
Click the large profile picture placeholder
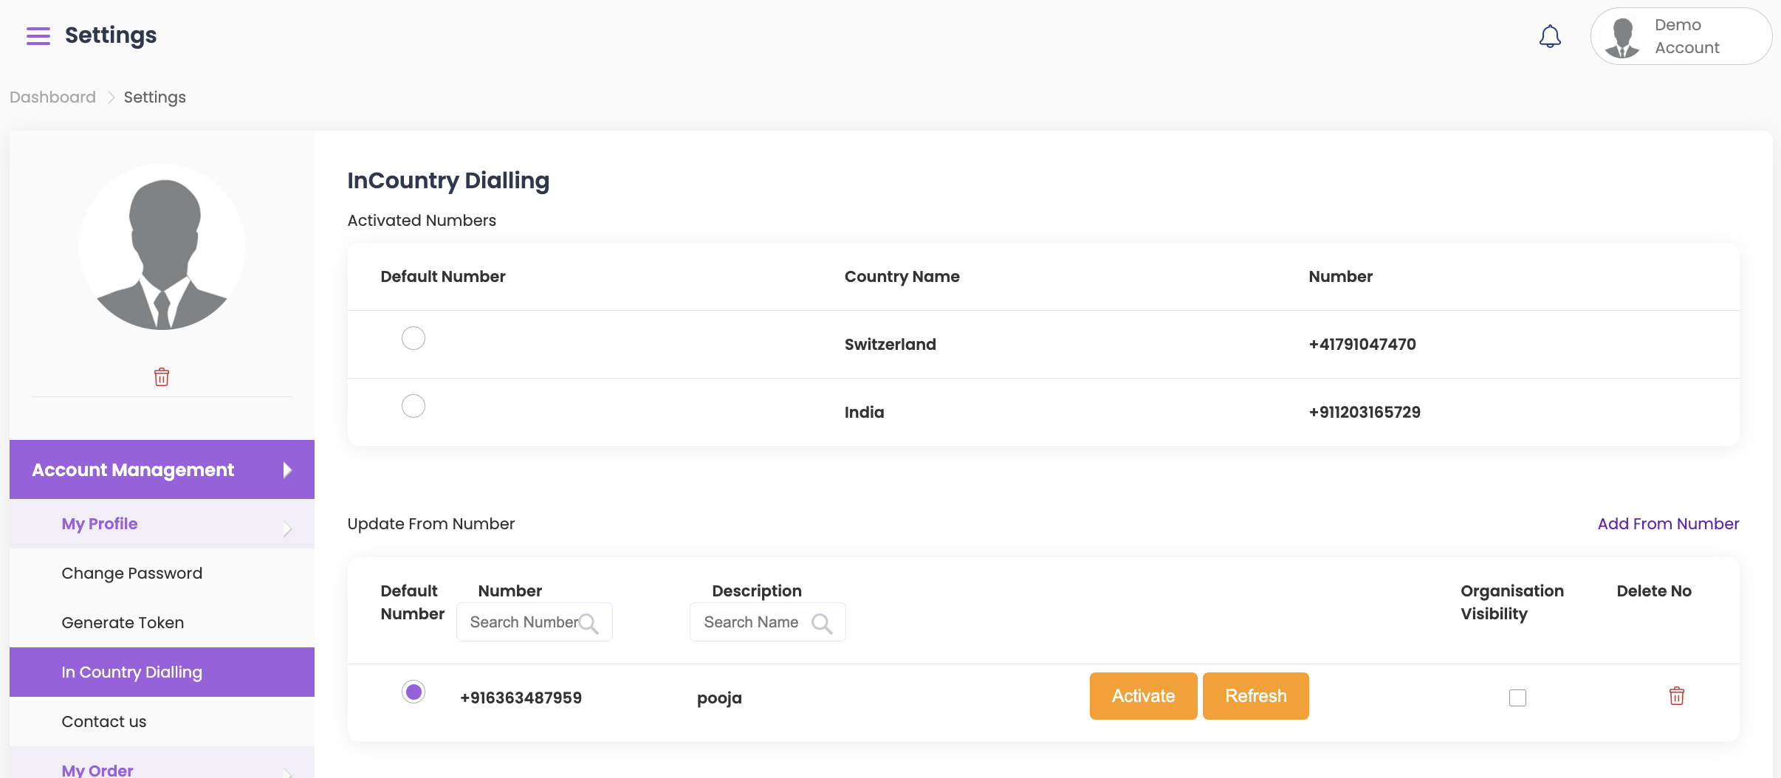162,247
